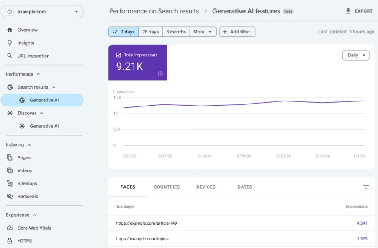The height and width of the screenshot is (248, 378).
Task: Open the example.com property selector dropdown
Action: (x=42, y=12)
